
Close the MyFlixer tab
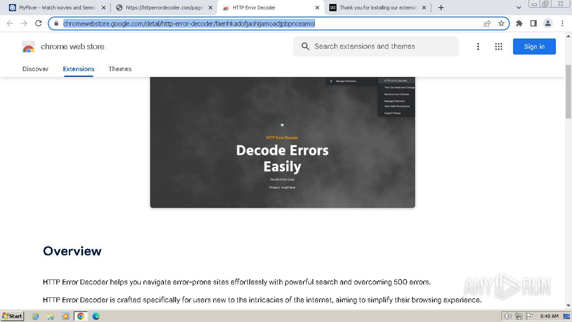[104, 8]
